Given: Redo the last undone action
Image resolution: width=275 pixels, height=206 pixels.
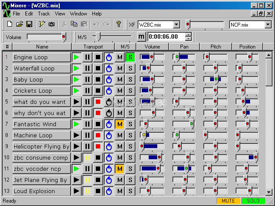Looking at the screenshot, I should tap(106, 24).
